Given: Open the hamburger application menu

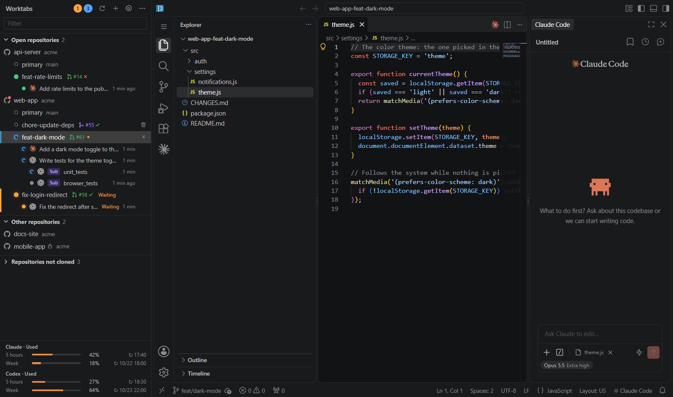Looking at the screenshot, I should click(x=164, y=26).
